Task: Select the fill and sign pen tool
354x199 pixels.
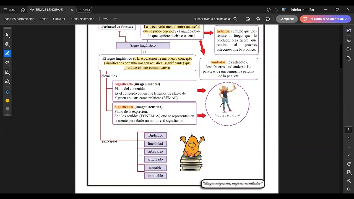Action: [x=7, y=81]
